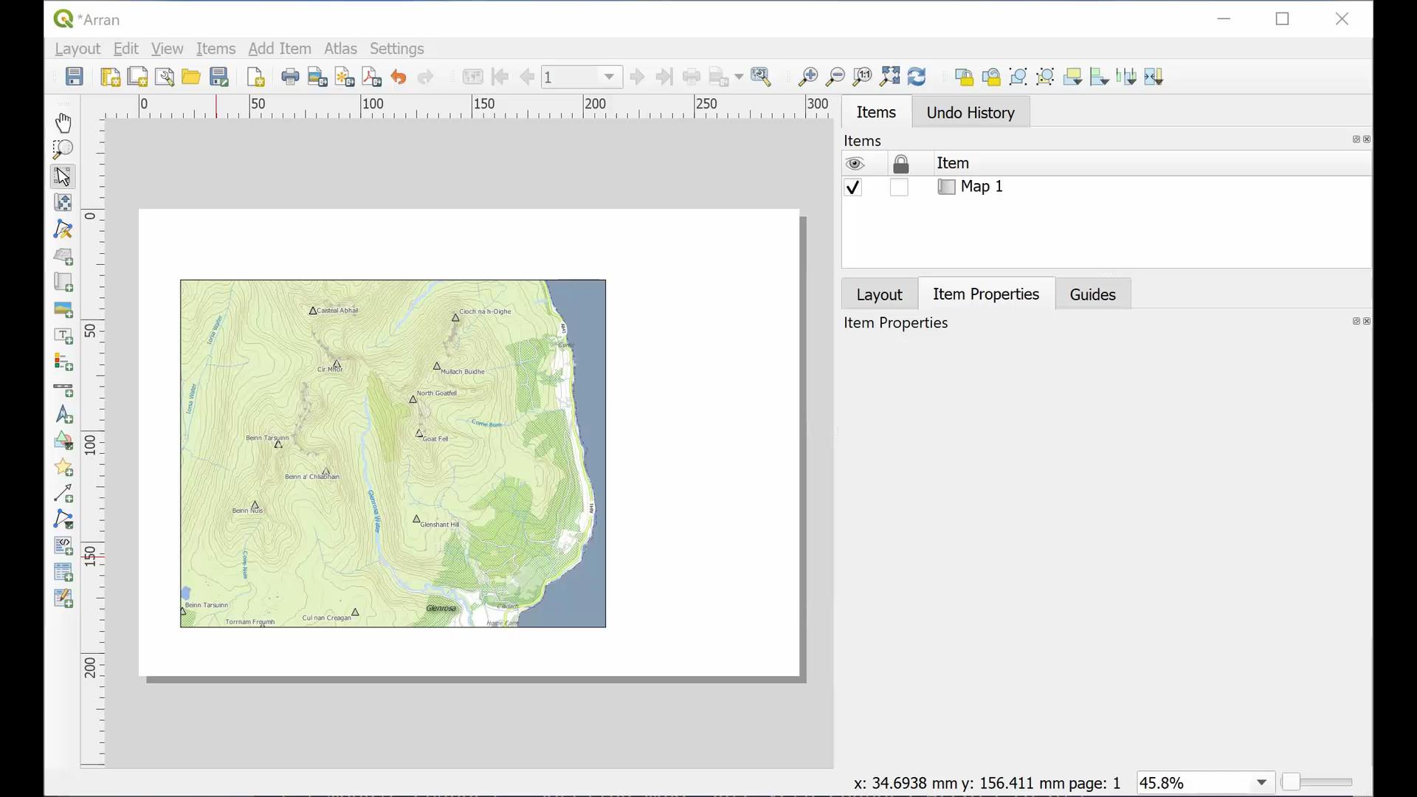Select the Add Label tool
This screenshot has width=1417, height=797.
[63, 336]
